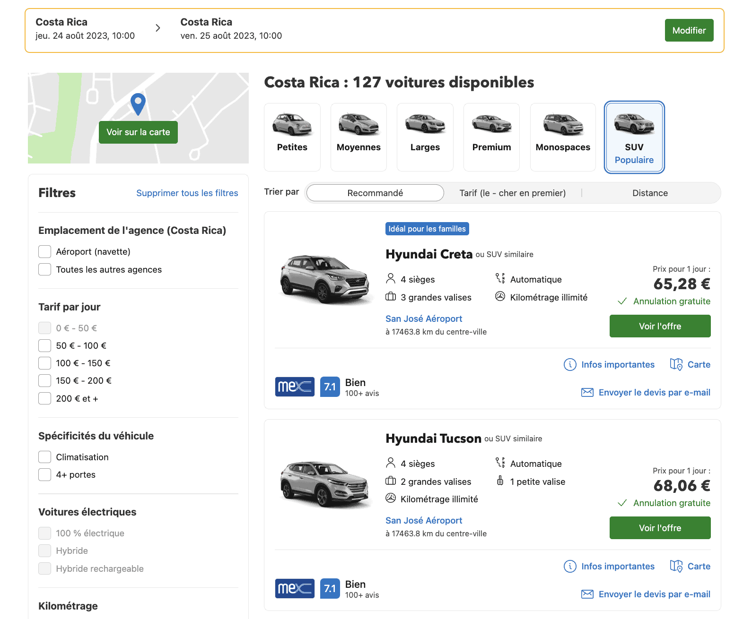Toggle the Hybride rechargeable checkbox
Viewport: 752px width, 619px height.
45,568
